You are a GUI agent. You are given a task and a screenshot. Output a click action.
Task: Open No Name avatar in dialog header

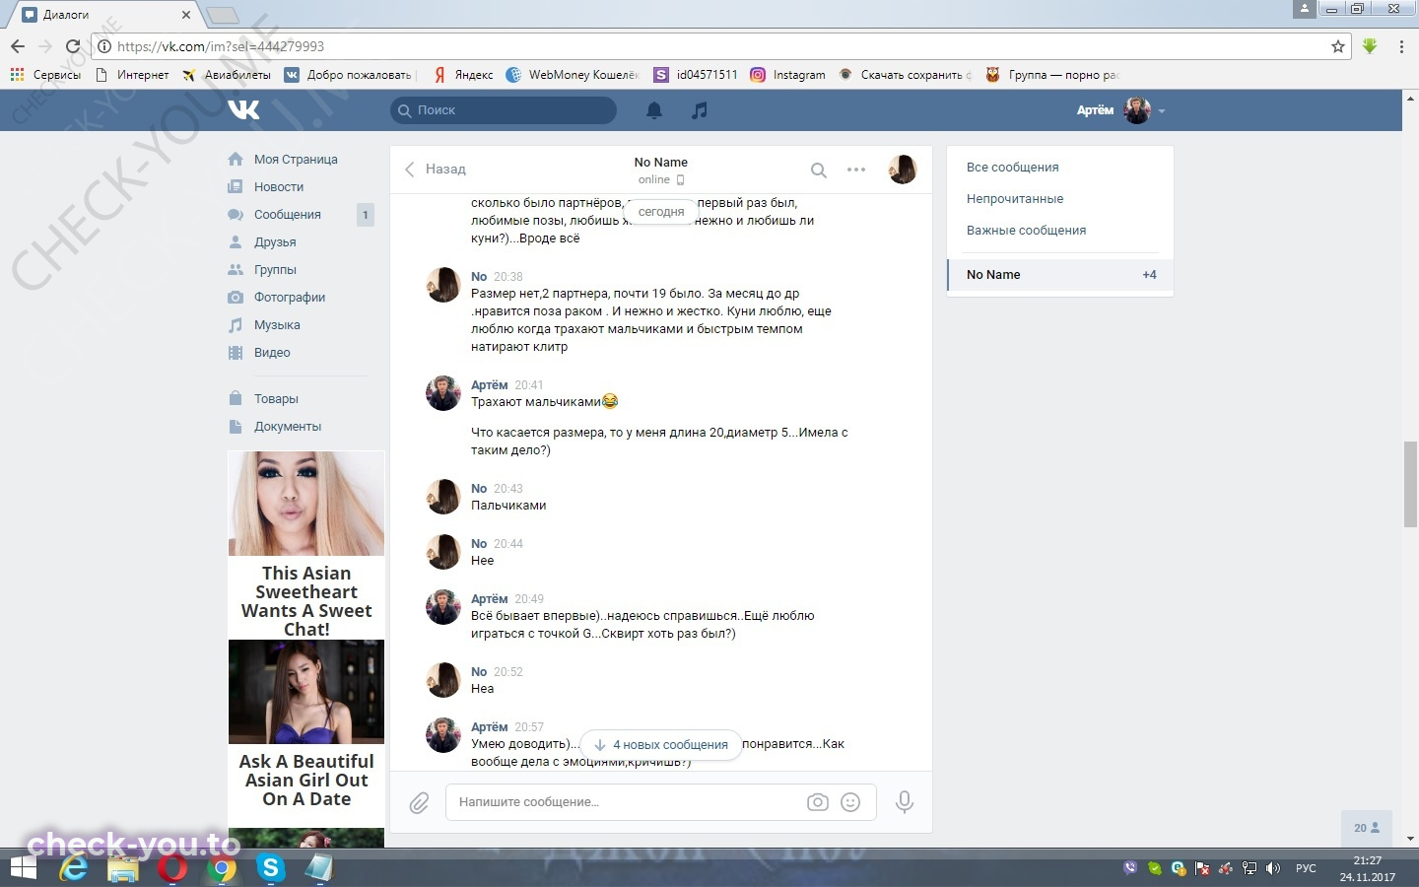903,170
